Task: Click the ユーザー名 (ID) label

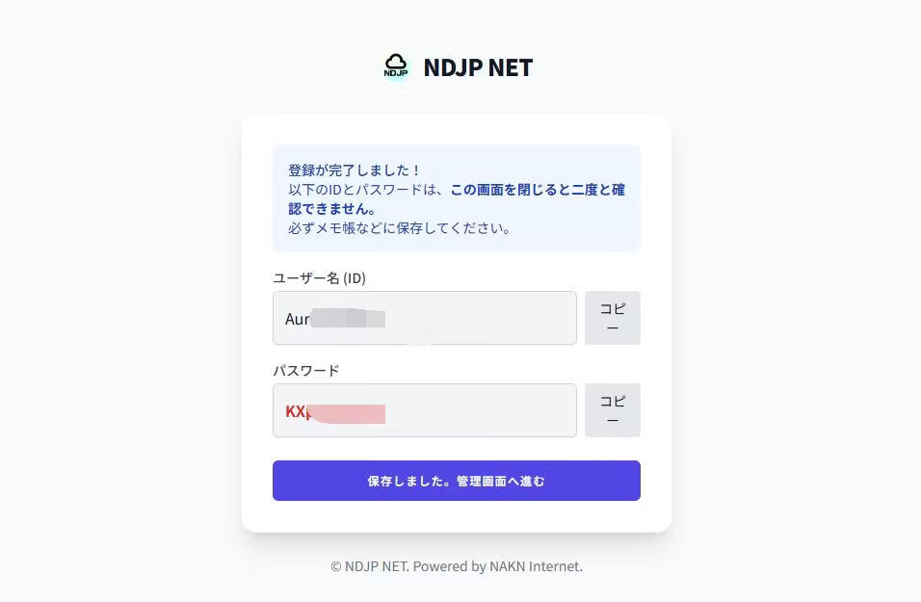Action: [x=319, y=277]
